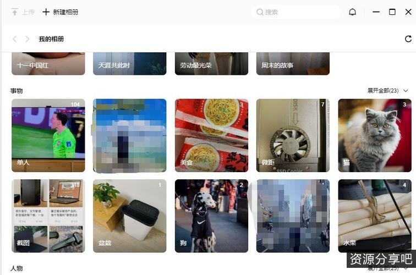Go forward with the right arrow
The image size is (416, 275).
tap(27, 39)
